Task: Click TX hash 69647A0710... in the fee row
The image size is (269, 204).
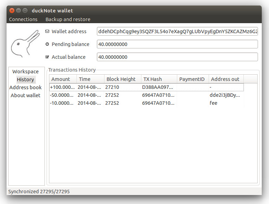Action: click(x=159, y=103)
